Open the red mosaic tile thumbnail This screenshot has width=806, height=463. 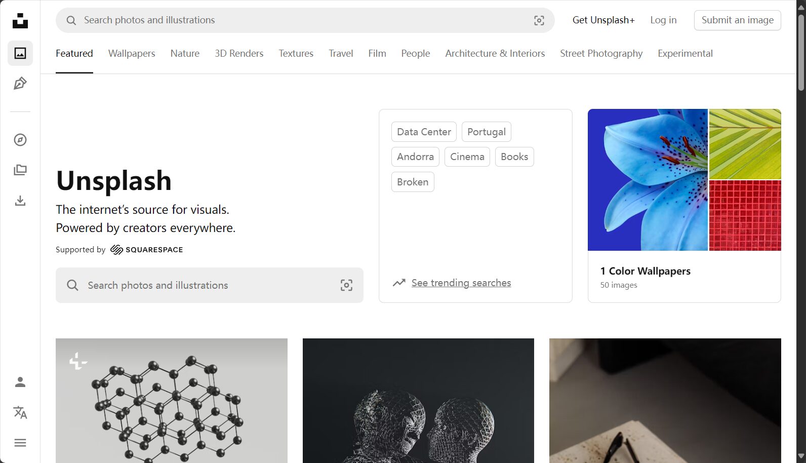point(745,216)
